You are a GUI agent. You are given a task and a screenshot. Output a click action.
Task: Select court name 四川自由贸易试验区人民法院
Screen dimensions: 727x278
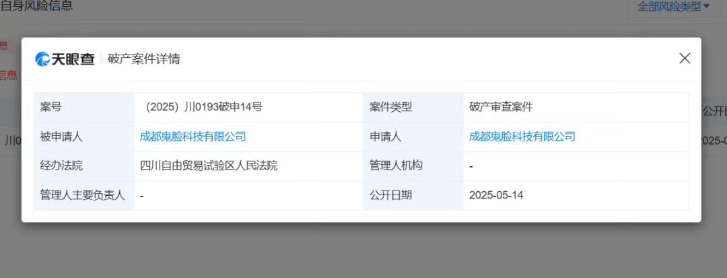209,166
